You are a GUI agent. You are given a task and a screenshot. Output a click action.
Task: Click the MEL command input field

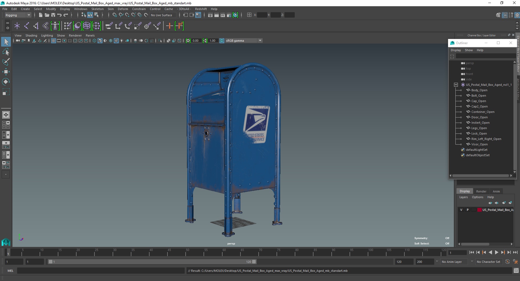[101, 271]
